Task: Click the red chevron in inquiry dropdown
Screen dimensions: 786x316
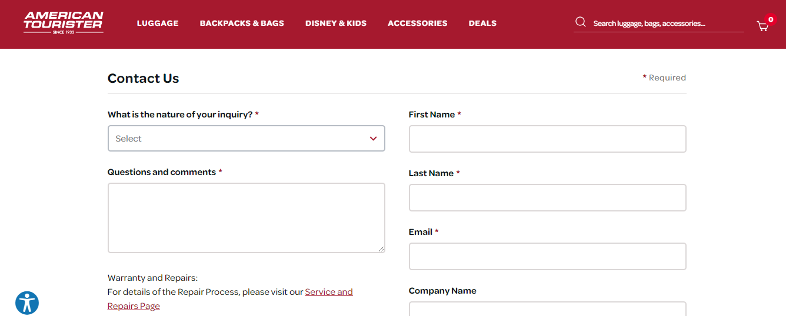Action: 373,139
